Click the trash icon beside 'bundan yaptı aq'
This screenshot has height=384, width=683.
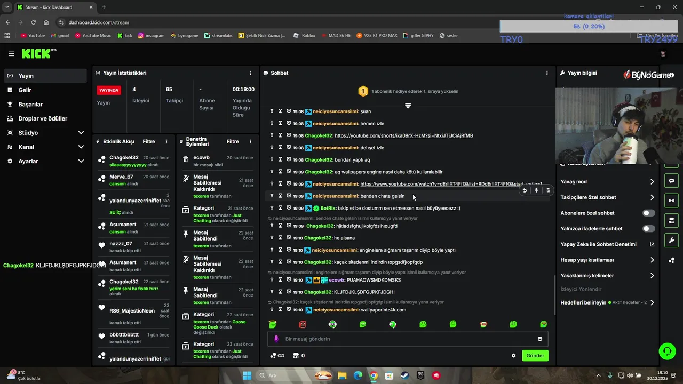coord(272,159)
